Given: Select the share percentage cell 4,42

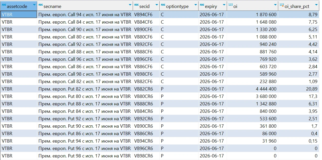Looking at the screenshot, I should point(298,44).
